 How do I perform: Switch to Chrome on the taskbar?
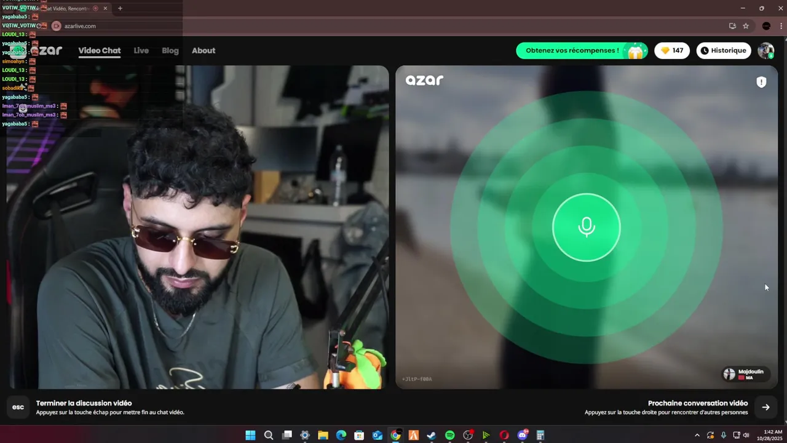pos(395,435)
